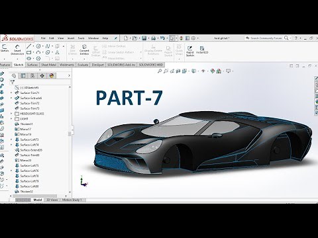
Task: Select the Sketch tool in the ribbon
Action: (x=5, y=48)
